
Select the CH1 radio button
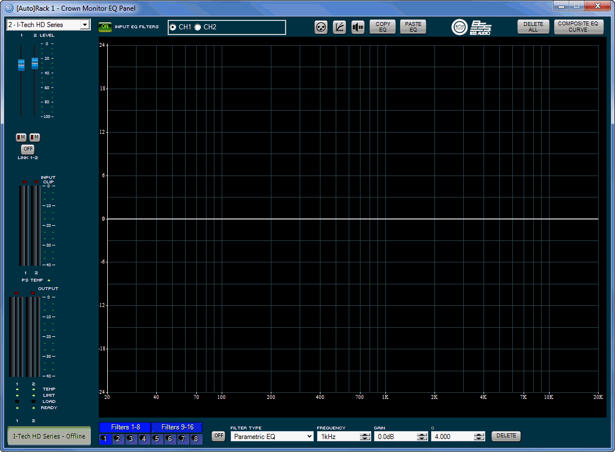173,27
